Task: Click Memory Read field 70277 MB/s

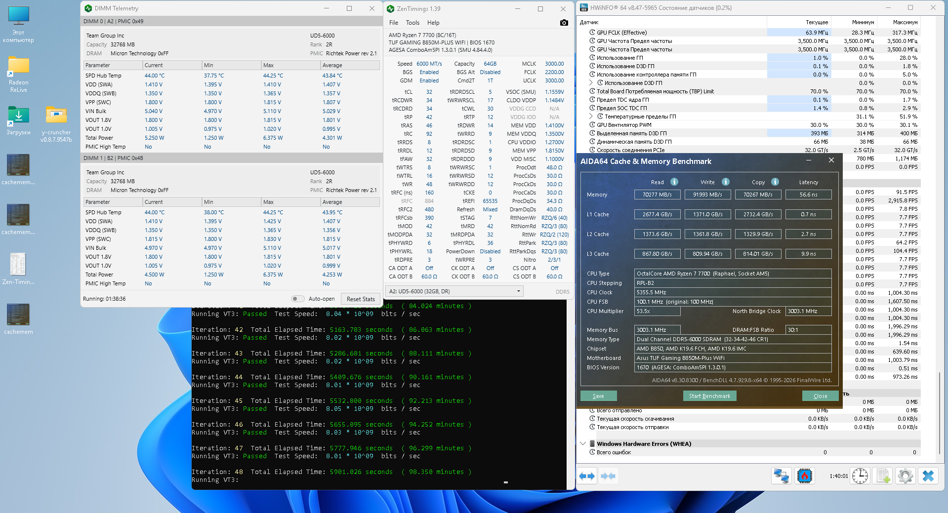Action: click(x=657, y=195)
